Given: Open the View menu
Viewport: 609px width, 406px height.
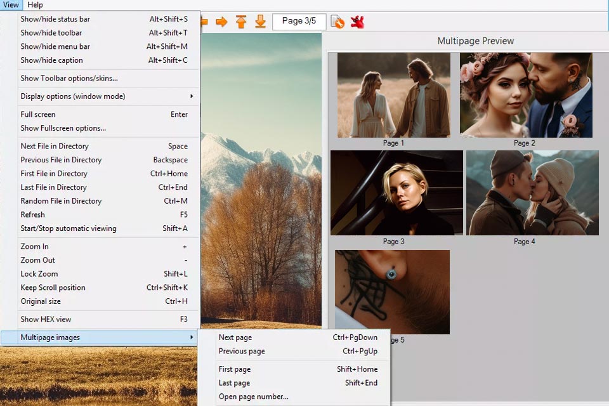Looking at the screenshot, I should [11, 5].
